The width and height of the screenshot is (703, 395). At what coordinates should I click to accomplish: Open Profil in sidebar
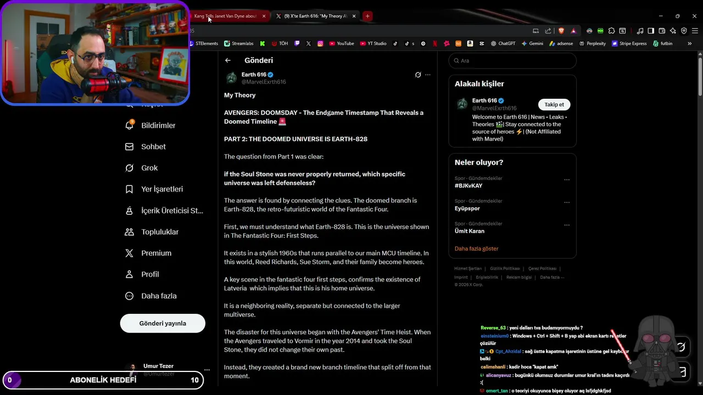[142, 274]
